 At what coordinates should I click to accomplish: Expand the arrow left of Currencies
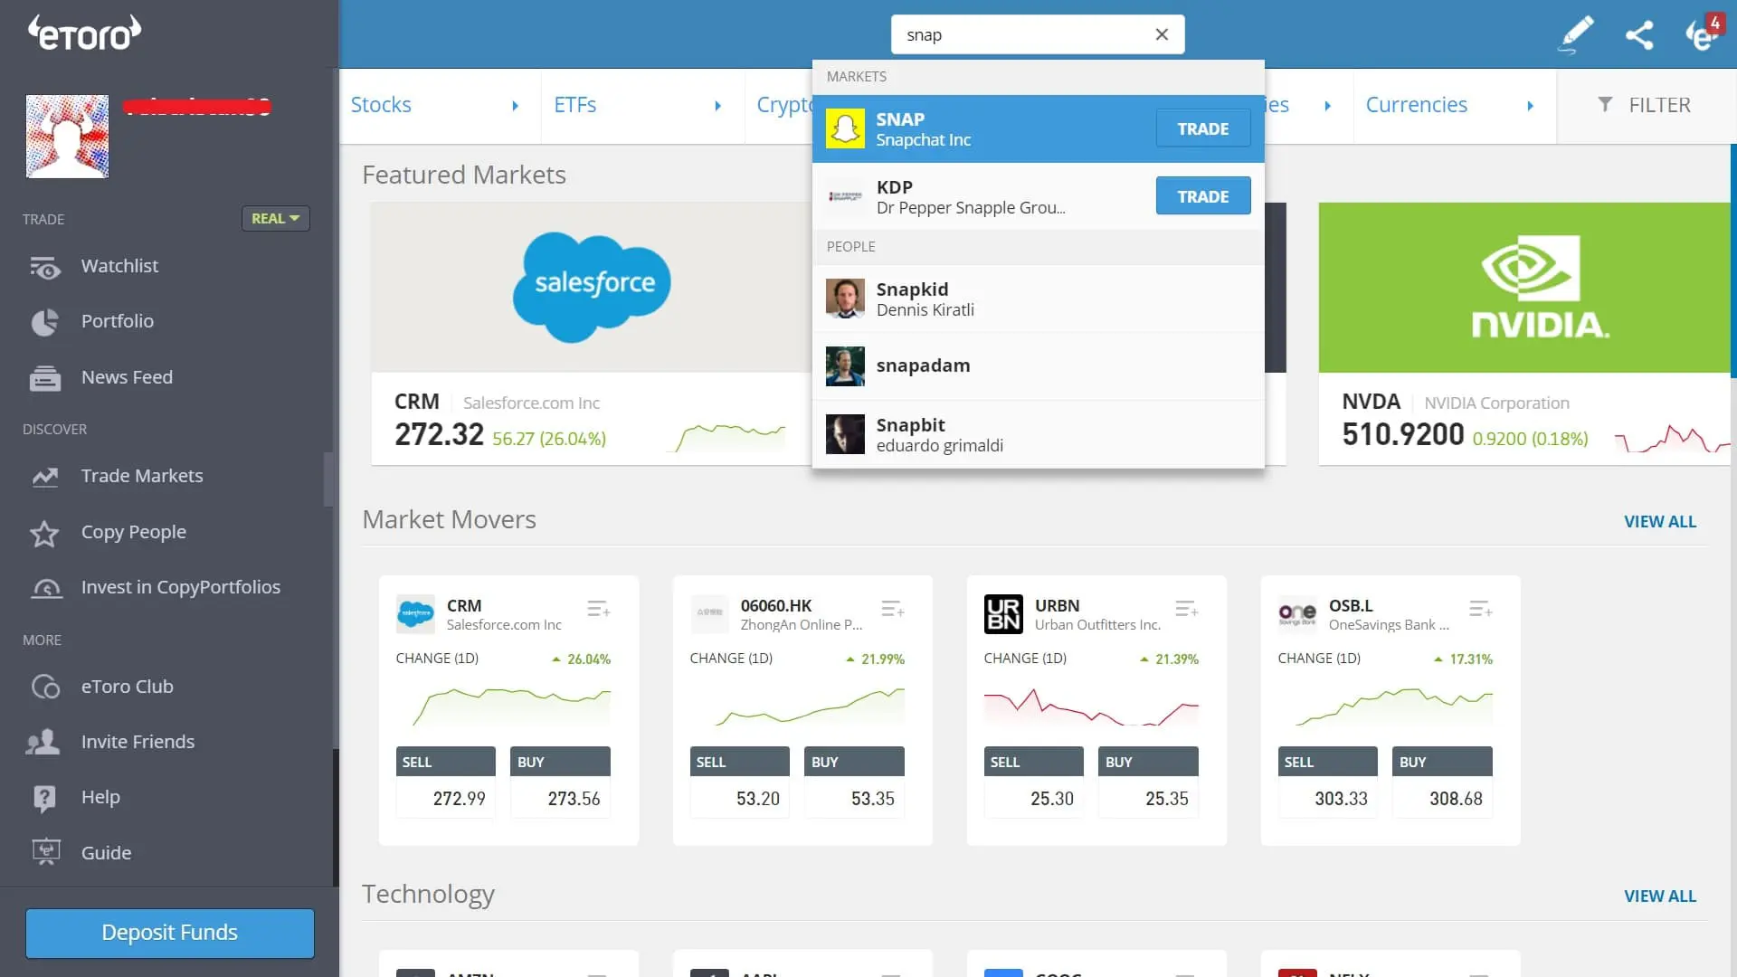click(x=1327, y=106)
